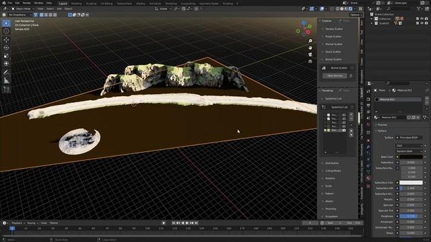
Task: Click the Options button in viewport header
Action: click(x=356, y=15)
